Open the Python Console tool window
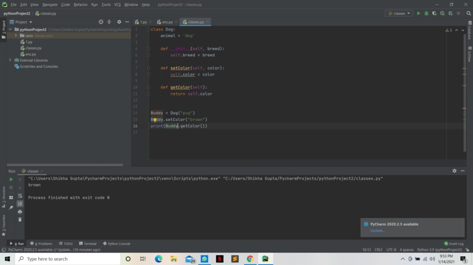473x265 pixels. click(117, 243)
